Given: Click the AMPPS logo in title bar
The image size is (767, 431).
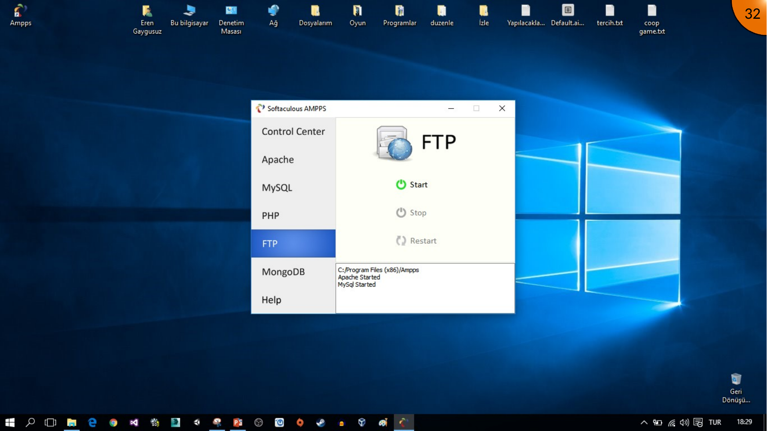Looking at the screenshot, I should (x=260, y=109).
